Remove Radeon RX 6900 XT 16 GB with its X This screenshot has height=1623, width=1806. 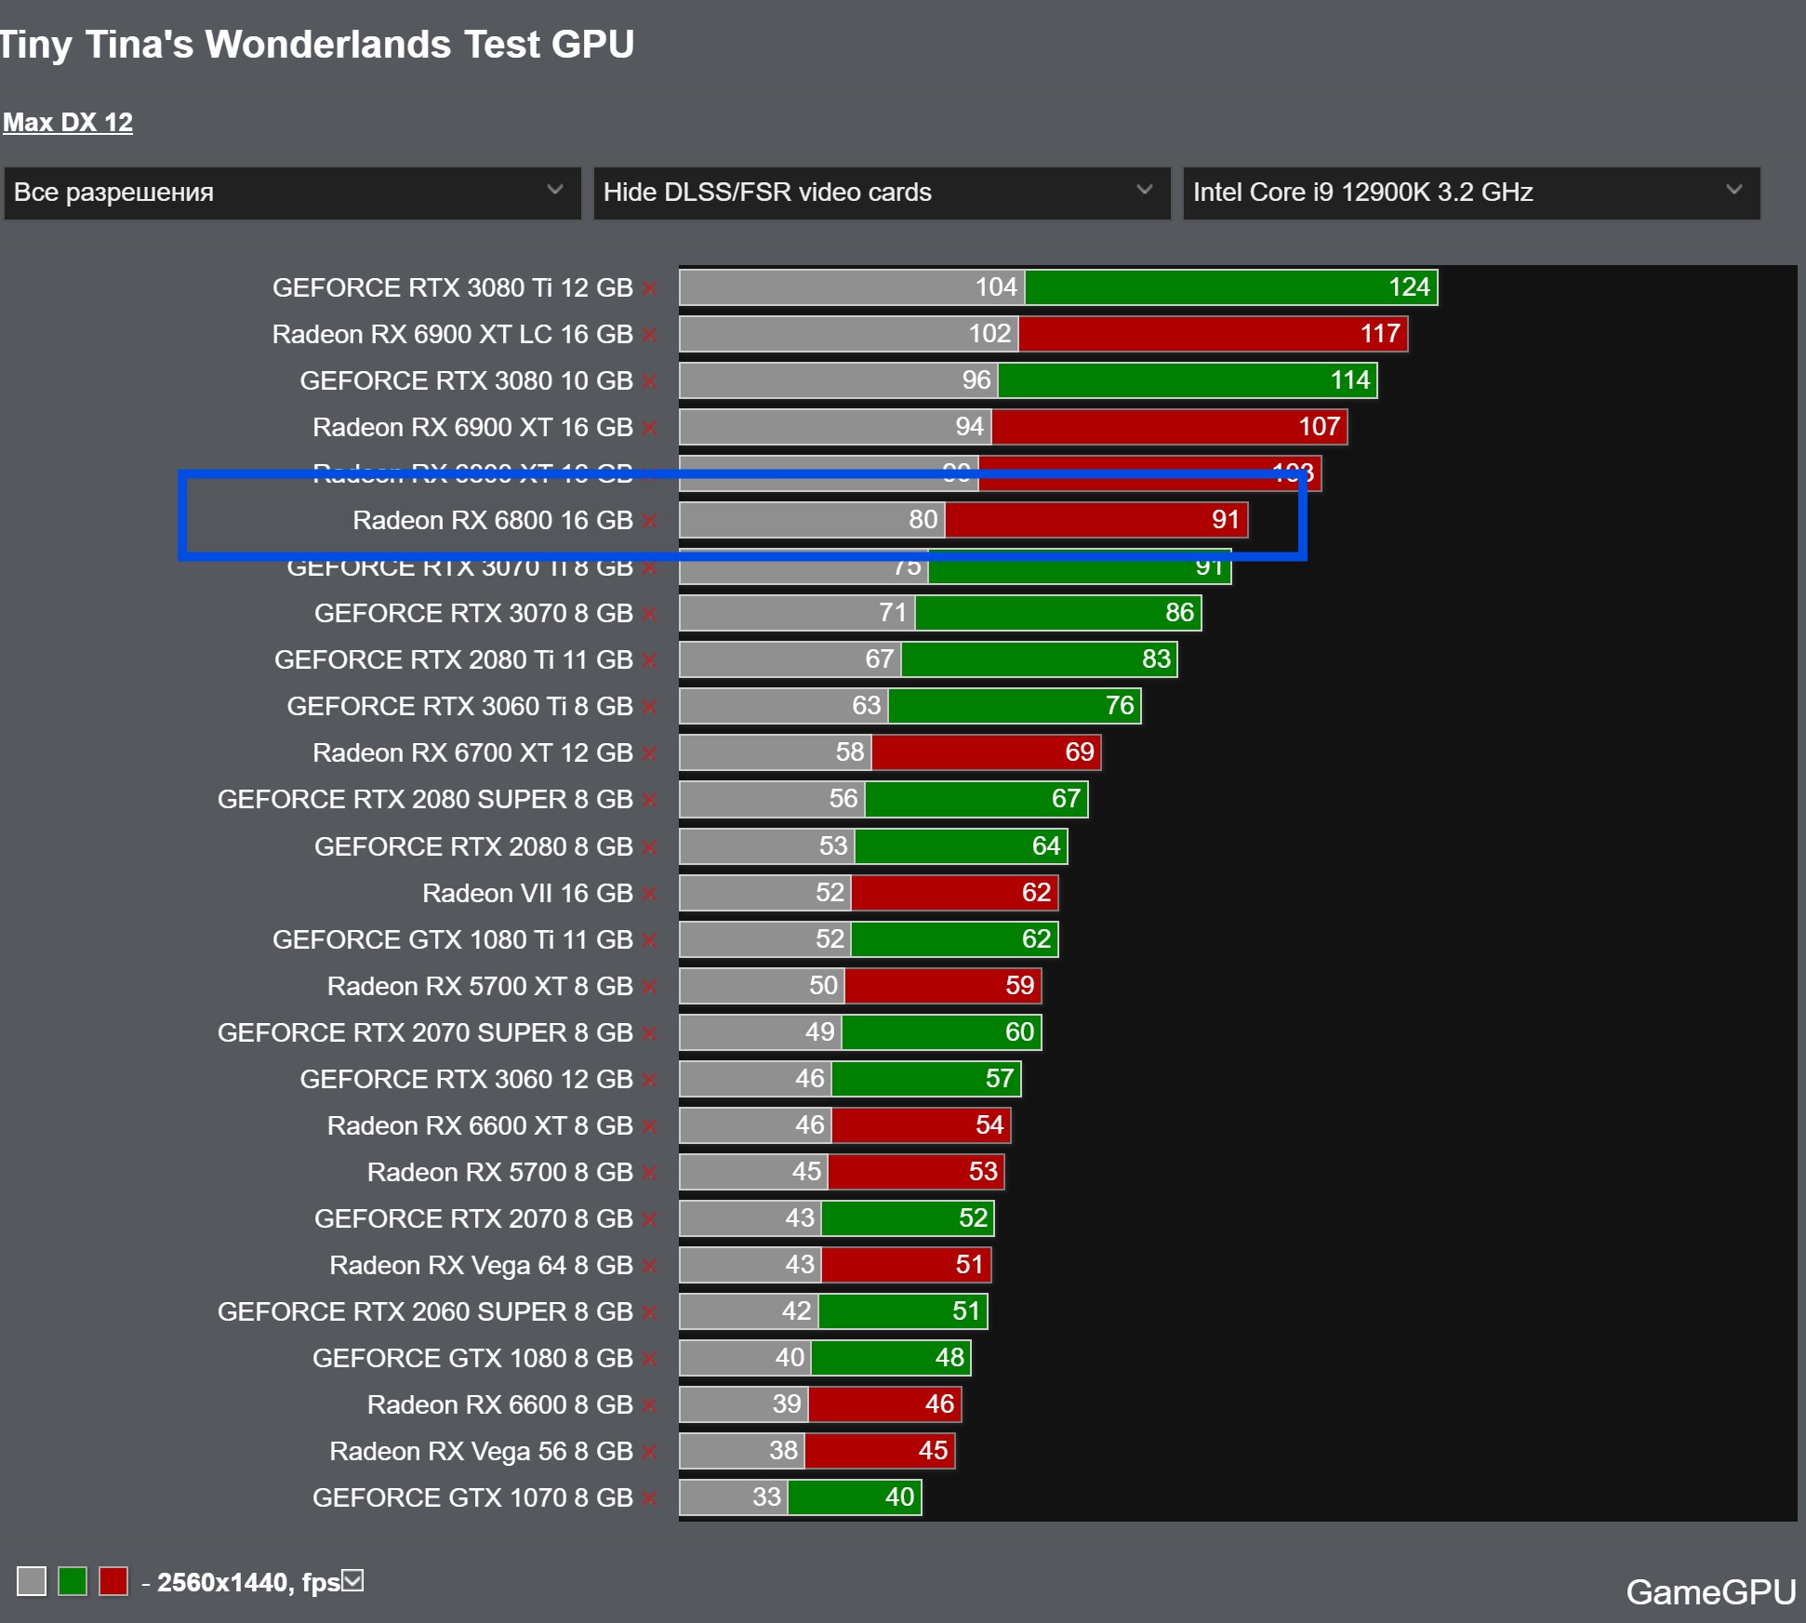[649, 428]
